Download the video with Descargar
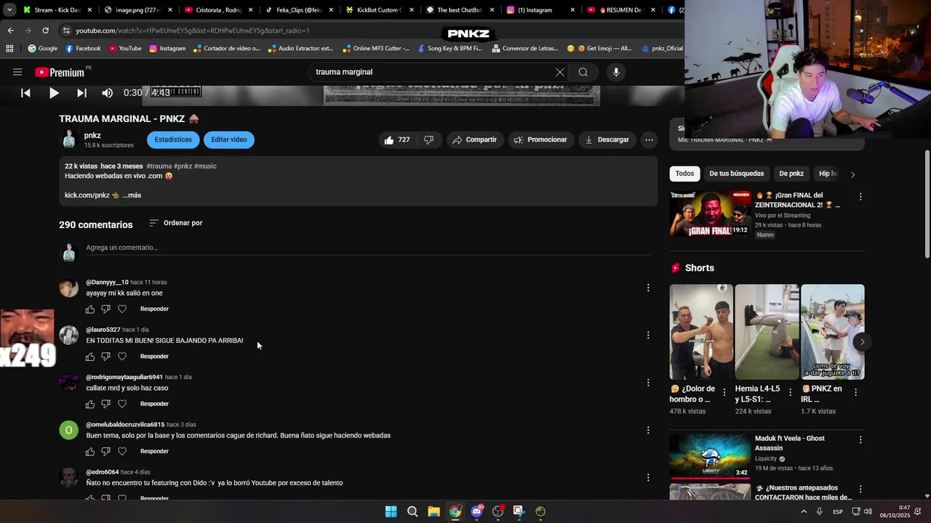 click(x=607, y=140)
